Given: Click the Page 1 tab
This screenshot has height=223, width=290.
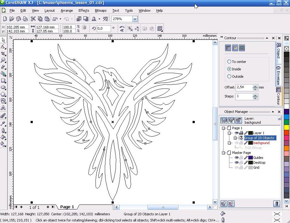Looking at the screenshot, I should (67, 207).
